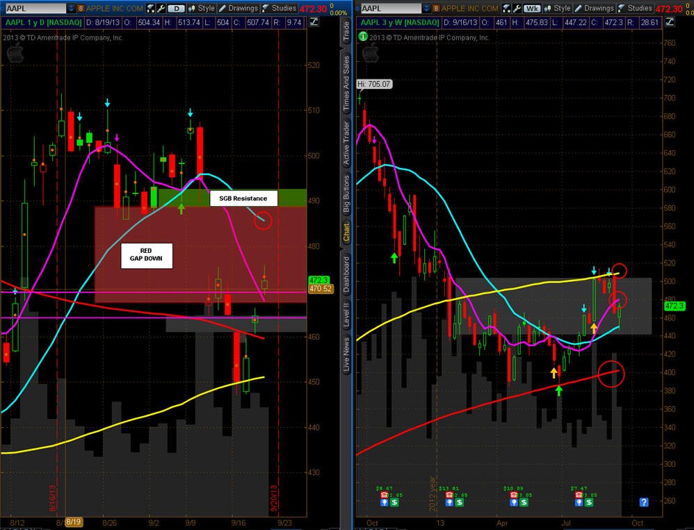Toggle the chart mode icon beside R: 28.61

(670, 22)
